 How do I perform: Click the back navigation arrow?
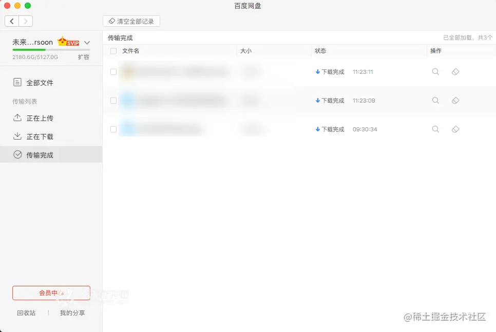12,21
